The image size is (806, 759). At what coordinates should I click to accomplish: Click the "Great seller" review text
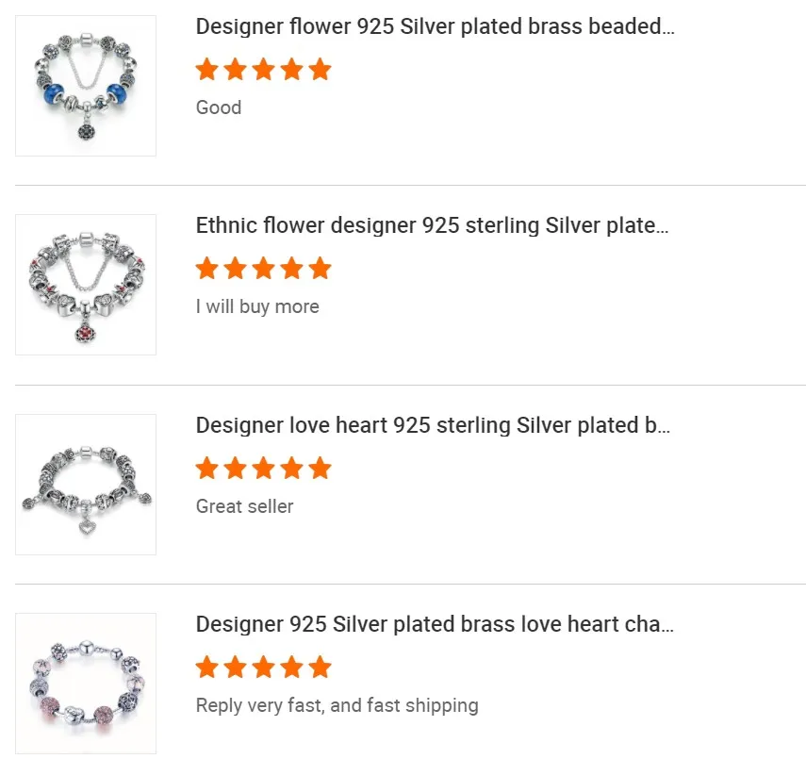pyautogui.click(x=244, y=506)
